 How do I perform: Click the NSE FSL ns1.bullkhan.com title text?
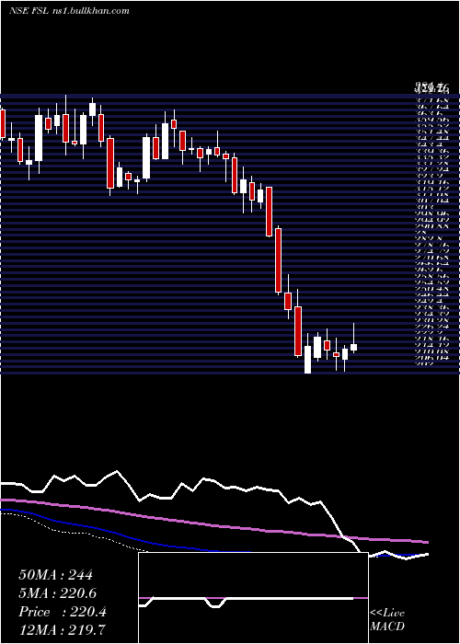click(x=69, y=11)
